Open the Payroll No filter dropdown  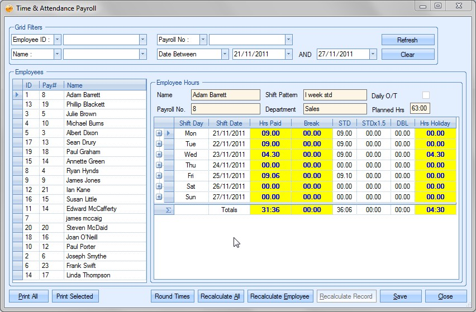pyautogui.click(x=203, y=40)
